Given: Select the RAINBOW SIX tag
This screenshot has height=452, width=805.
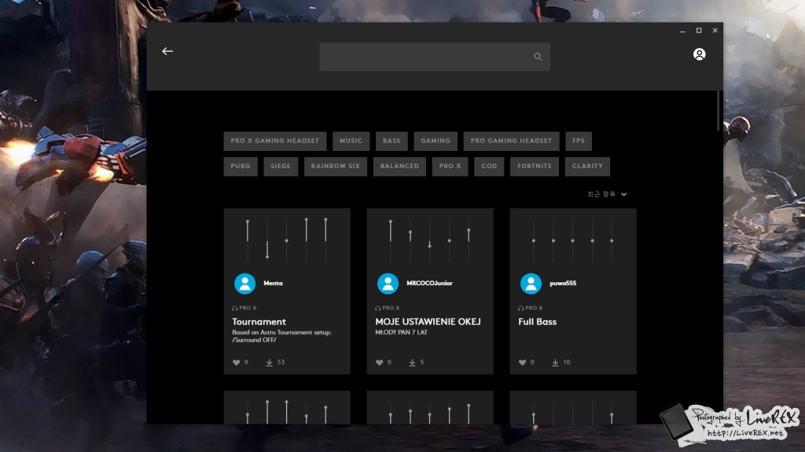Looking at the screenshot, I should [x=335, y=167].
